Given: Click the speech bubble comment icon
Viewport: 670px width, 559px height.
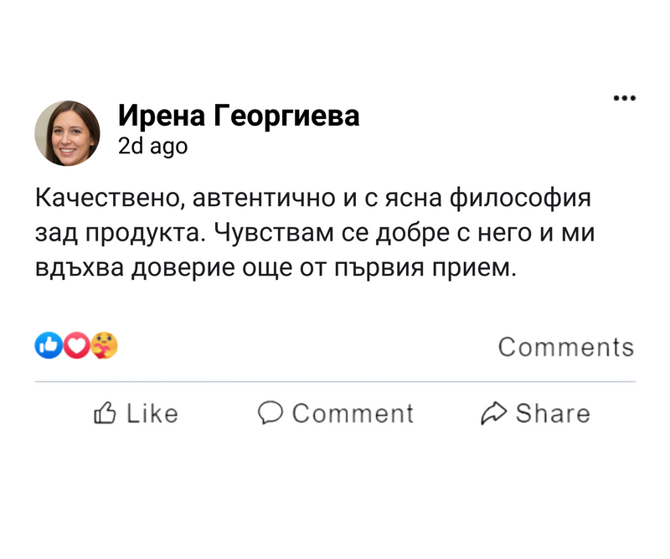Looking at the screenshot, I should pyautogui.click(x=271, y=412).
